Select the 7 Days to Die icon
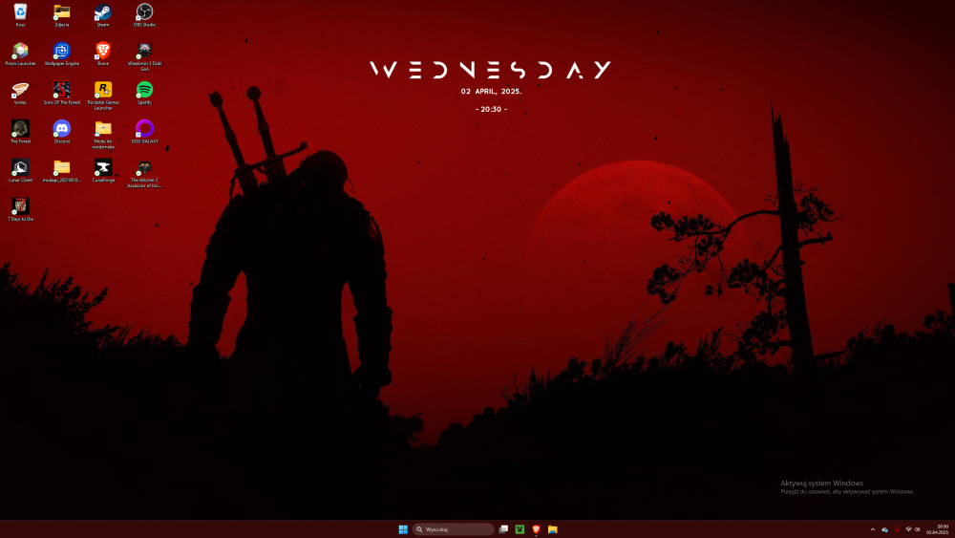The width and height of the screenshot is (955, 538). point(20,210)
